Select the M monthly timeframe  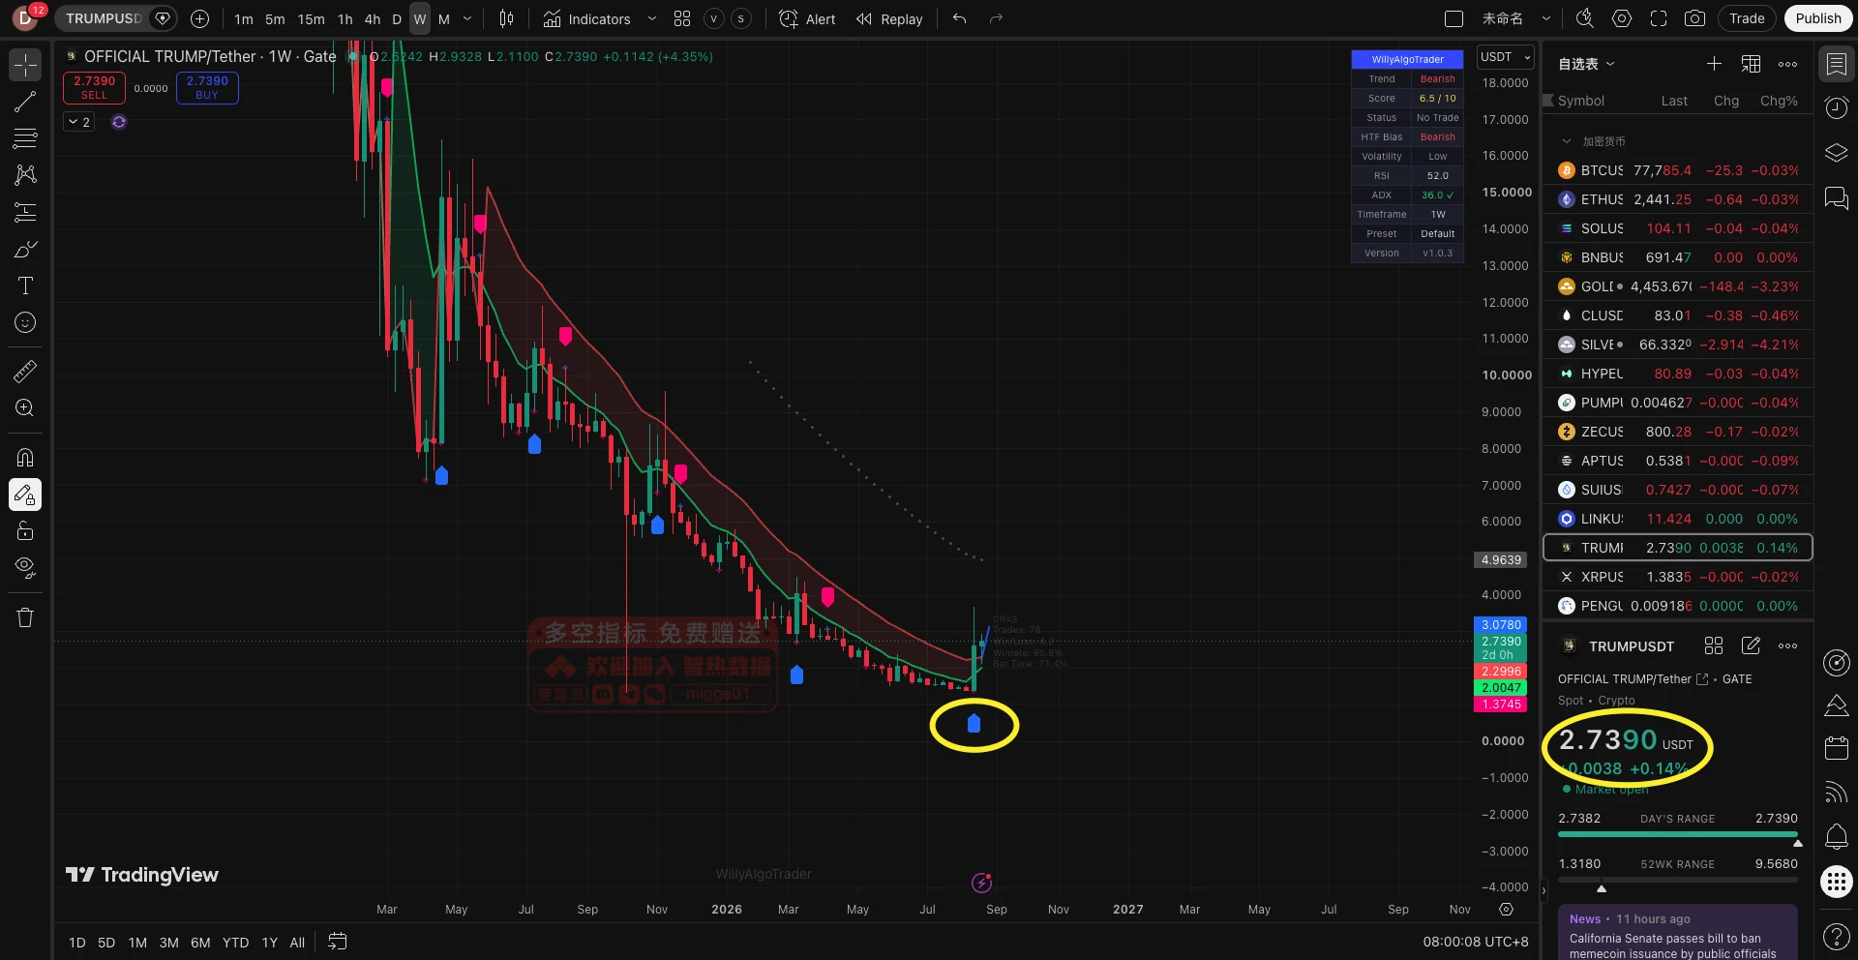pyautogui.click(x=444, y=18)
